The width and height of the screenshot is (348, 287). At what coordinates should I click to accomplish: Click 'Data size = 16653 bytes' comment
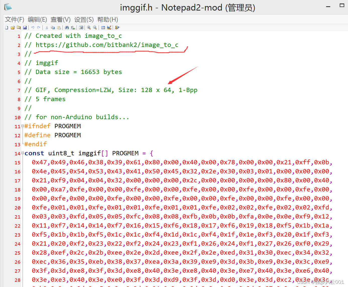tap(79, 72)
